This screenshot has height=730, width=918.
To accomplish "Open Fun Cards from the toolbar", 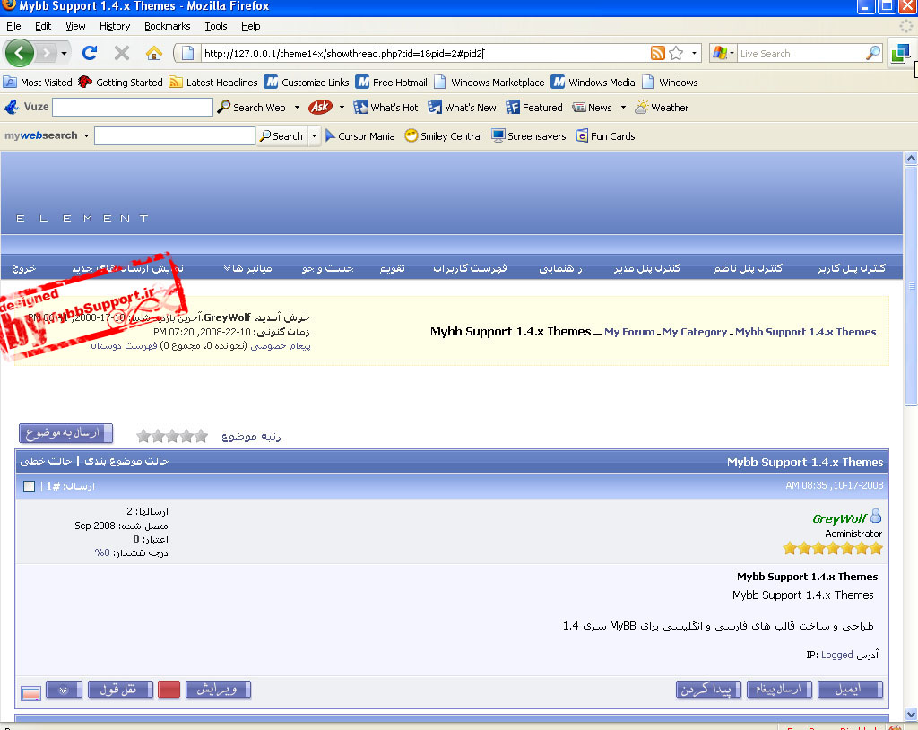I will click(605, 136).
